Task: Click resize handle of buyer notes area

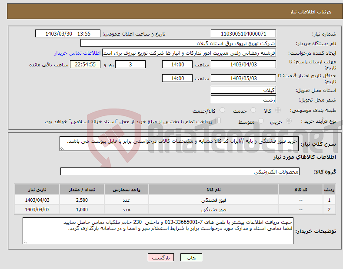Action: click(x=25, y=242)
